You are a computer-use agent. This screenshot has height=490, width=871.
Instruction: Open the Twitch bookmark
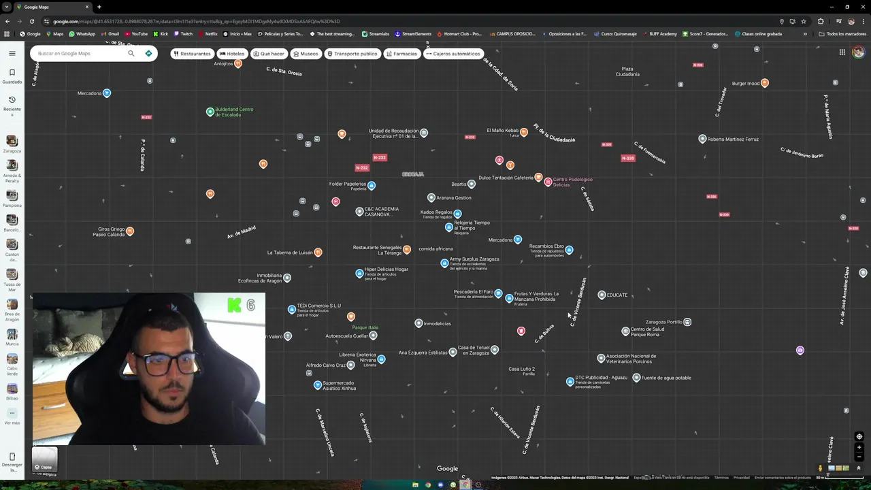click(x=183, y=33)
